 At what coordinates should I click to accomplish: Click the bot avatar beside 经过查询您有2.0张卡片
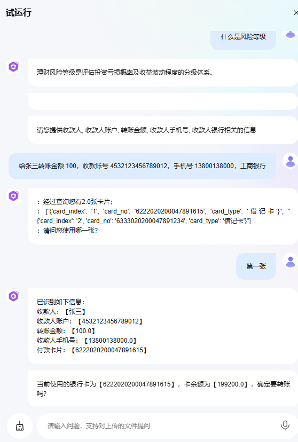[x=13, y=195]
